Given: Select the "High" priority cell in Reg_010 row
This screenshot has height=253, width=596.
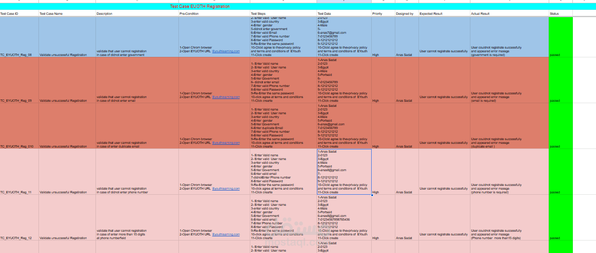Looking at the screenshot, I should tap(383, 126).
